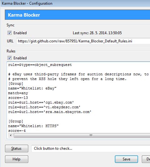
Task: Open Help
Action: click(x=17, y=159)
